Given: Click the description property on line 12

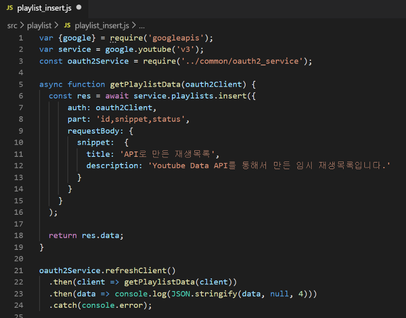Looking at the screenshot, I should click(x=112, y=166).
